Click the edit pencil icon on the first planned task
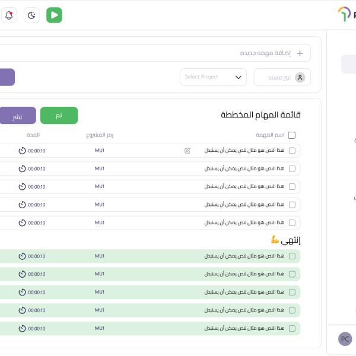Screen dimensions: 356x356 (x=187, y=151)
